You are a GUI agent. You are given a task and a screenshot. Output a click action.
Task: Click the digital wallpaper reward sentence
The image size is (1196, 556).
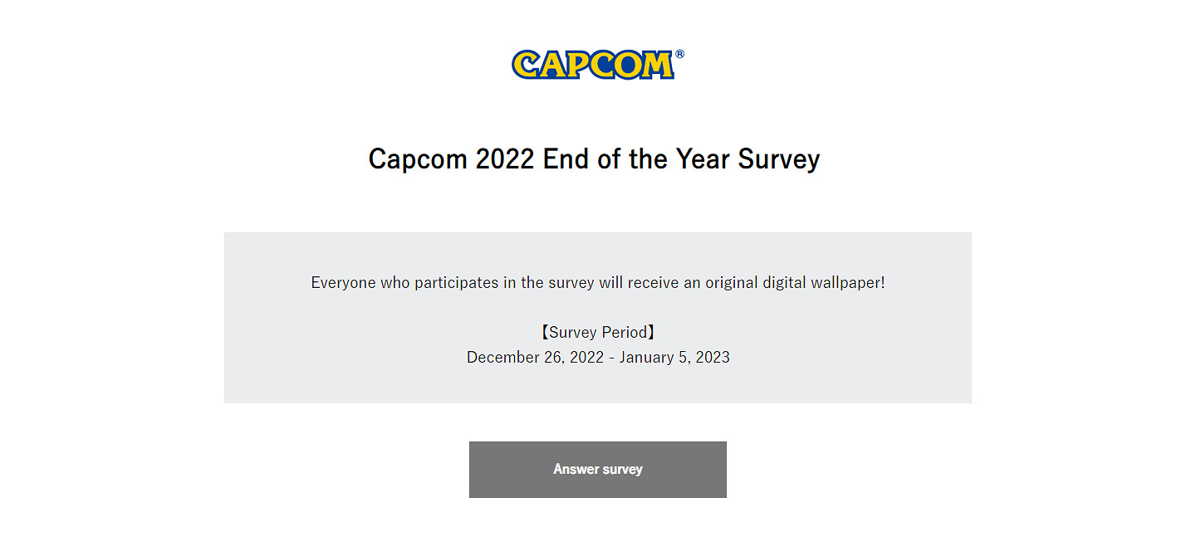(x=598, y=282)
